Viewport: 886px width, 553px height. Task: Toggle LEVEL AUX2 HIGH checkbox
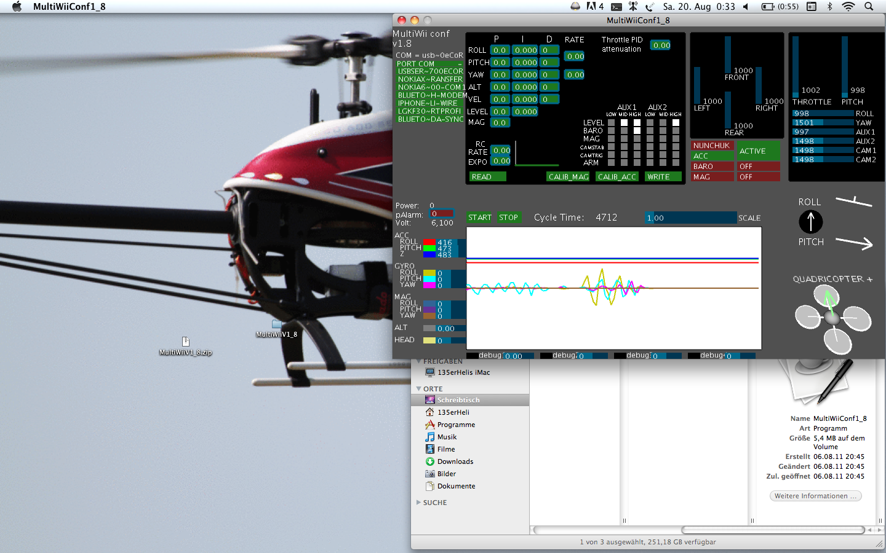(676, 123)
